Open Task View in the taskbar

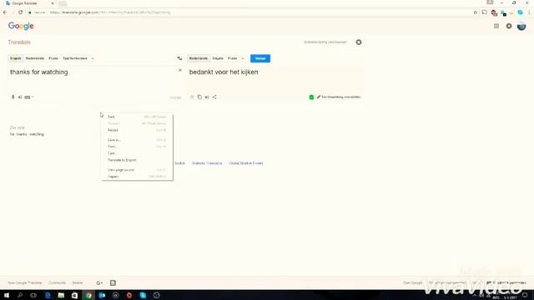33,295
